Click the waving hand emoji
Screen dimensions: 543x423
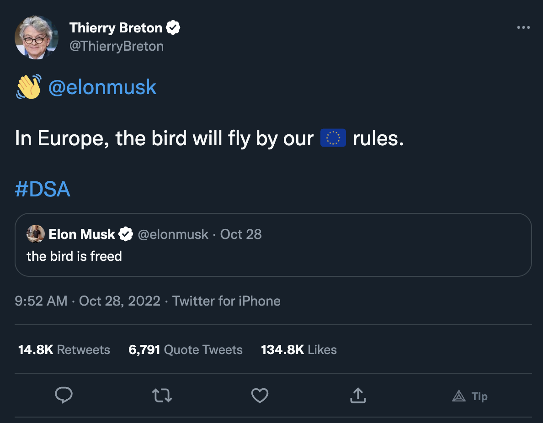point(28,87)
